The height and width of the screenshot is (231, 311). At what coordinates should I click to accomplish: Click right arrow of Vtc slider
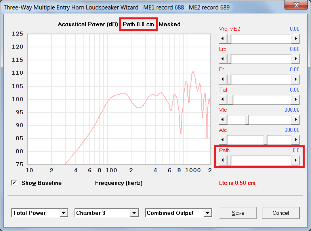point(295,120)
